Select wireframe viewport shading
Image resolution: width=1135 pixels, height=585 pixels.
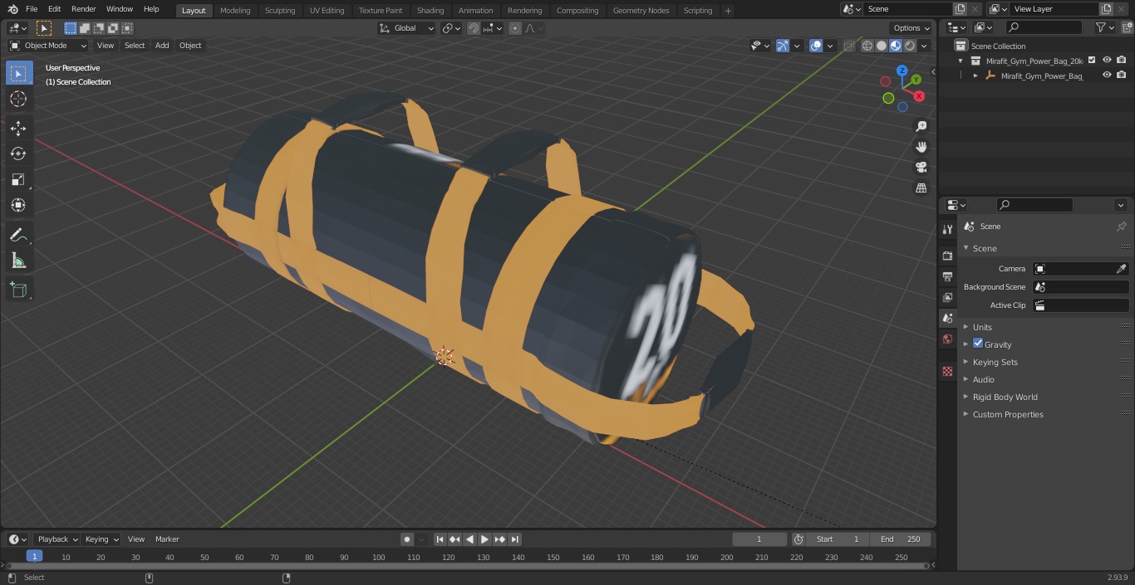pyautogui.click(x=867, y=46)
